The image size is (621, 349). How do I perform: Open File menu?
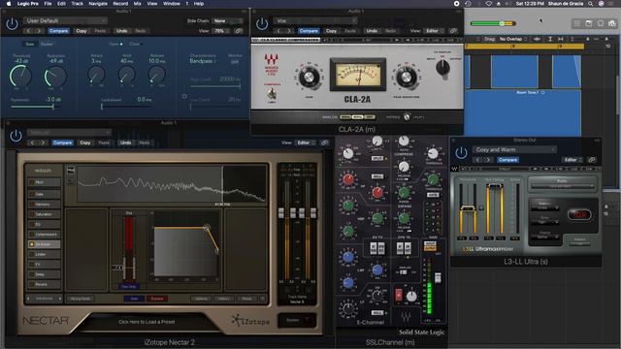point(48,4)
